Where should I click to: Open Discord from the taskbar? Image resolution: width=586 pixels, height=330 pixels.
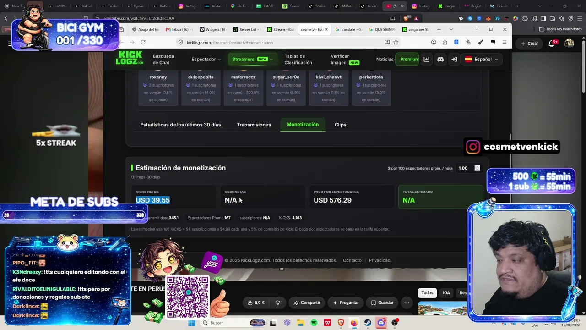point(381,323)
